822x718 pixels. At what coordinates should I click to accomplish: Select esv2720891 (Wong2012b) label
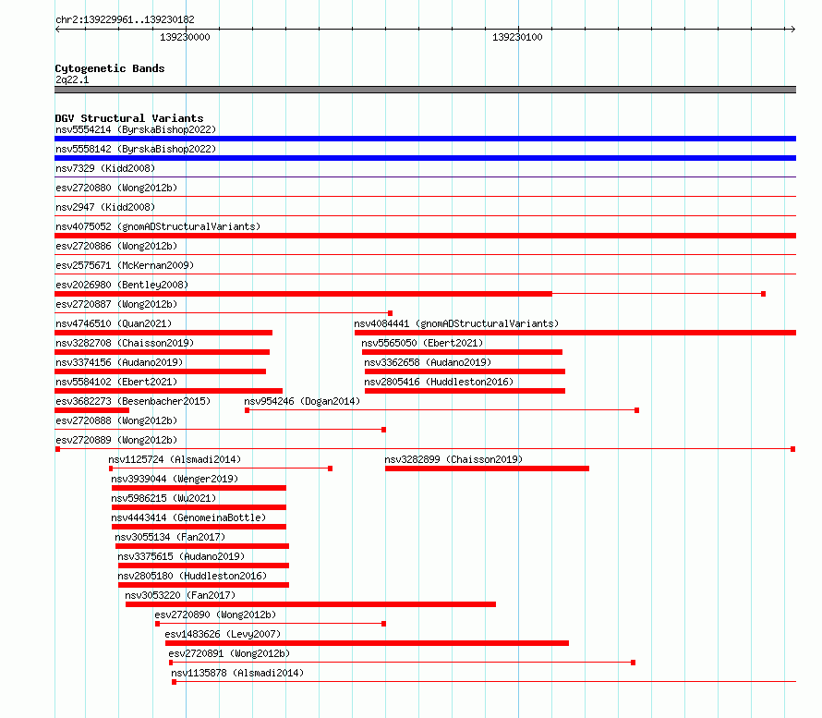(x=229, y=653)
